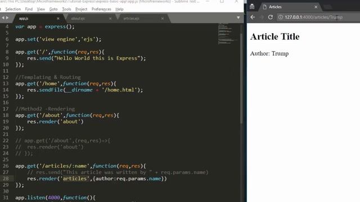
Task: Focus the browser address bar URL
Action: point(314,17)
